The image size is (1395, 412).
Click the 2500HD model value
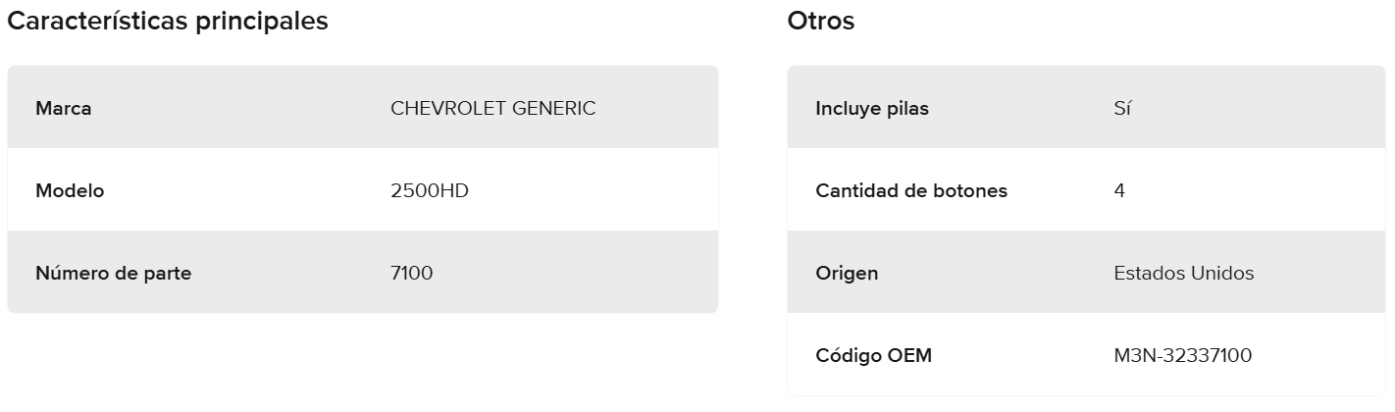tap(429, 190)
